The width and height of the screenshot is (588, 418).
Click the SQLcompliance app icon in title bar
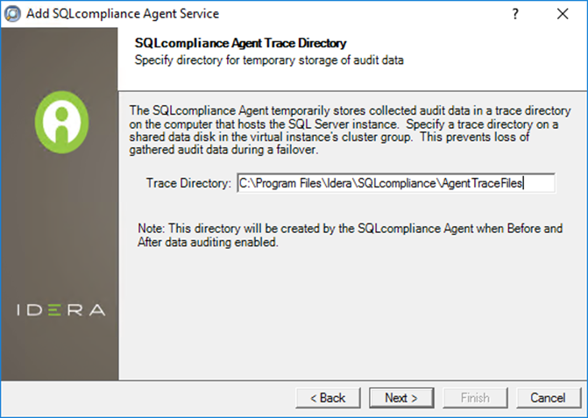click(12, 14)
